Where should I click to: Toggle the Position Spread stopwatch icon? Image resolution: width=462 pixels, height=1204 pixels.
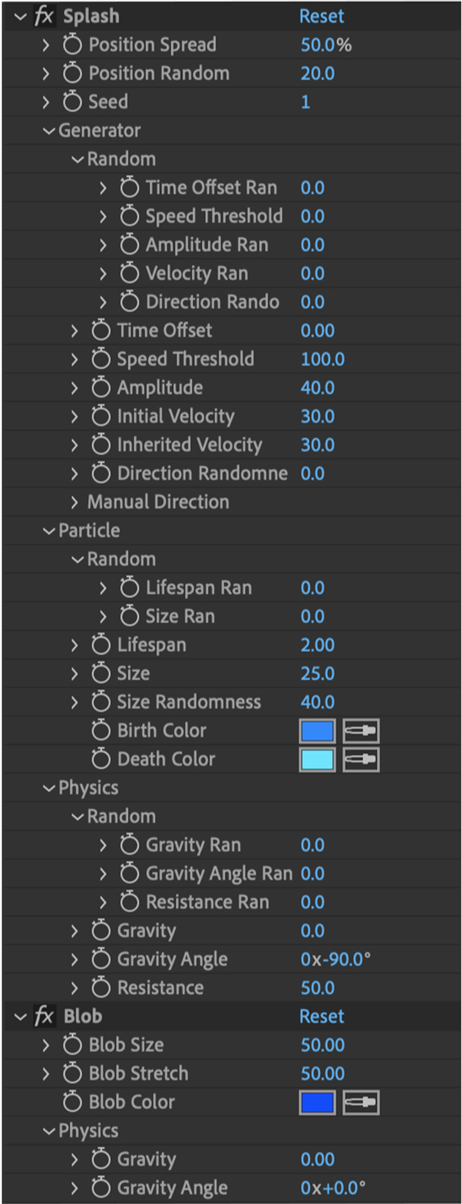tap(73, 44)
